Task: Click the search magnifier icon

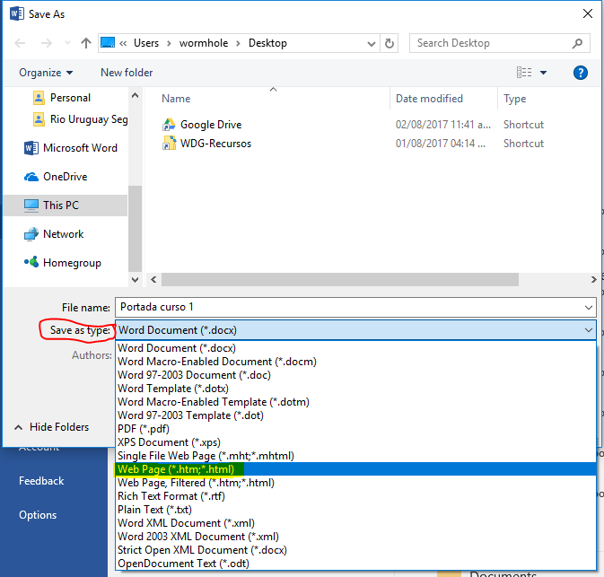Action: pos(577,43)
